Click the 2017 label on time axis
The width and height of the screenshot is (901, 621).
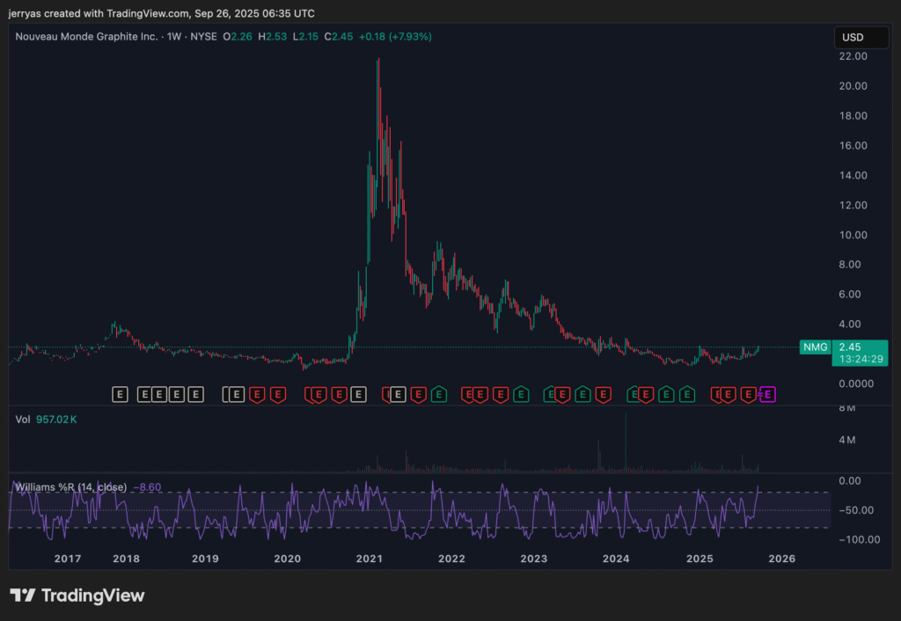click(68, 559)
